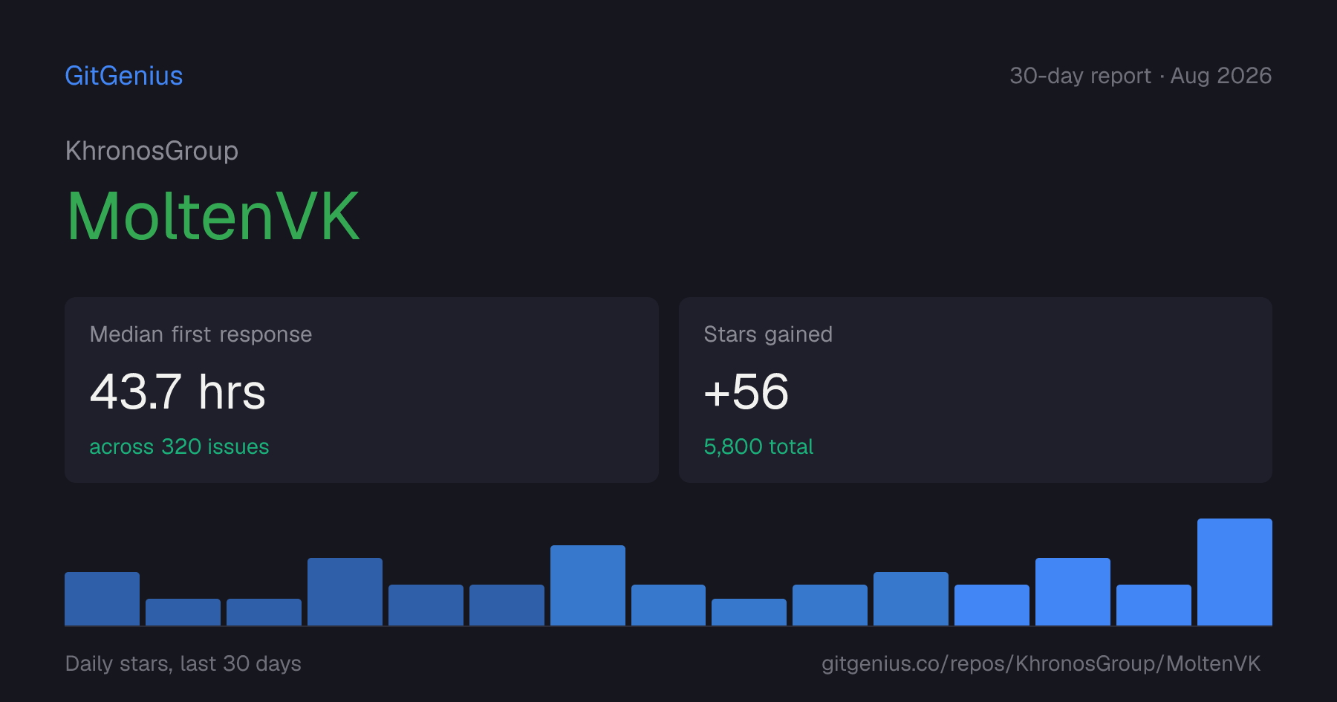The width and height of the screenshot is (1337, 702).
Task: Click the +56 stars value
Action: tap(746, 391)
